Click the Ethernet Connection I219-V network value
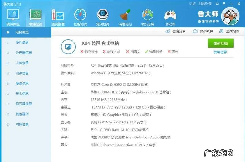The width and height of the screenshot is (245, 162). click(x=123, y=145)
